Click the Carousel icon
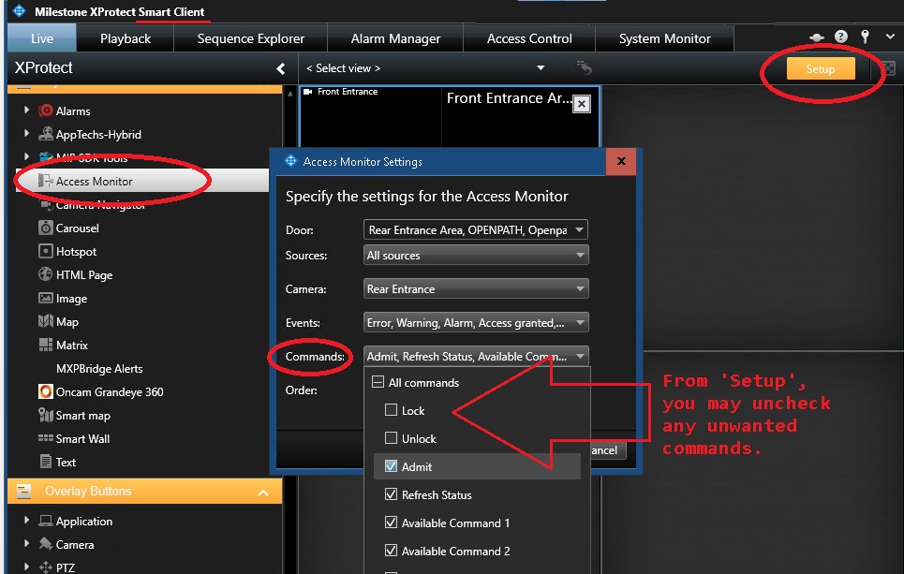Viewport: 904px width, 574px height. click(45, 228)
